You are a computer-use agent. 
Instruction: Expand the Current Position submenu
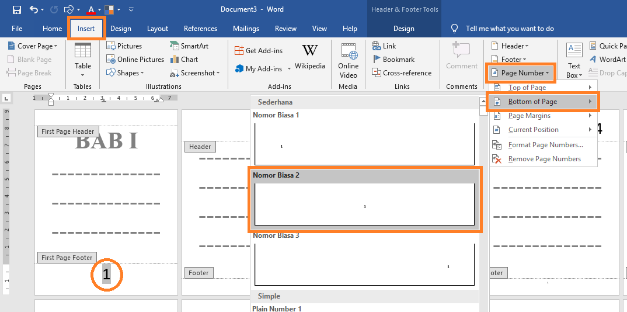[544, 130]
